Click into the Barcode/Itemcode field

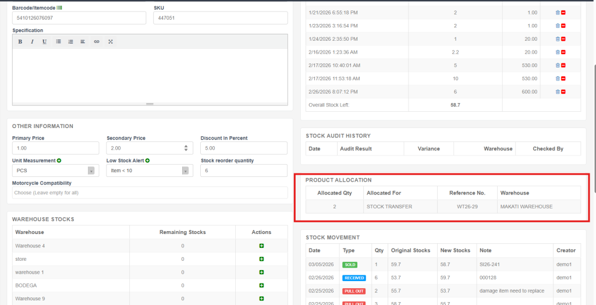pos(79,18)
